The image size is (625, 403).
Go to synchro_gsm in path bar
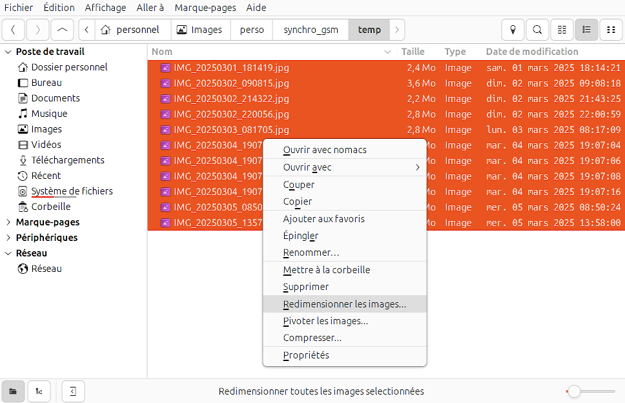click(311, 30)
